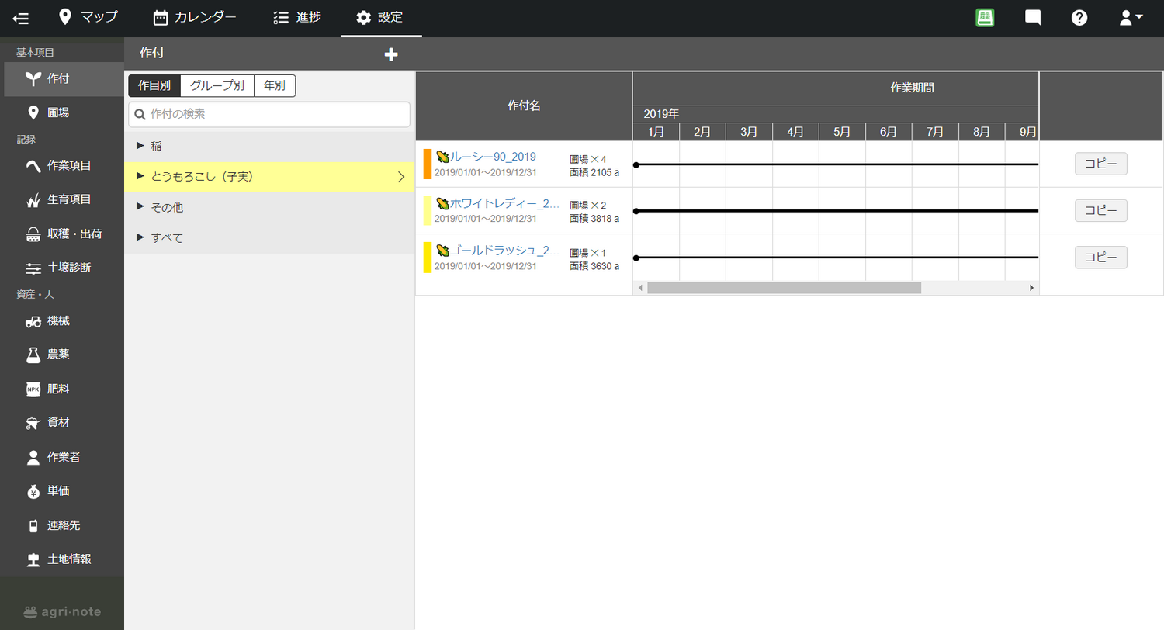Image resolution: width=1164 pixels, height=630 pixels.
Task: Open the ゴールドラッシュ_2... link
Action: tap(504, 250)
